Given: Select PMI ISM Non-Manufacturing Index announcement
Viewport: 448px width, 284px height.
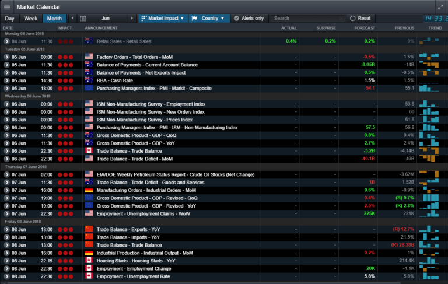Looking at the screenshot, I should pyautogui.click(x=167, y=128).
